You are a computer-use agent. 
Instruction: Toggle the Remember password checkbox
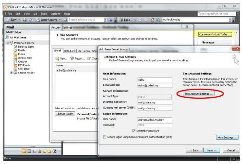click(x=134, y=131)
